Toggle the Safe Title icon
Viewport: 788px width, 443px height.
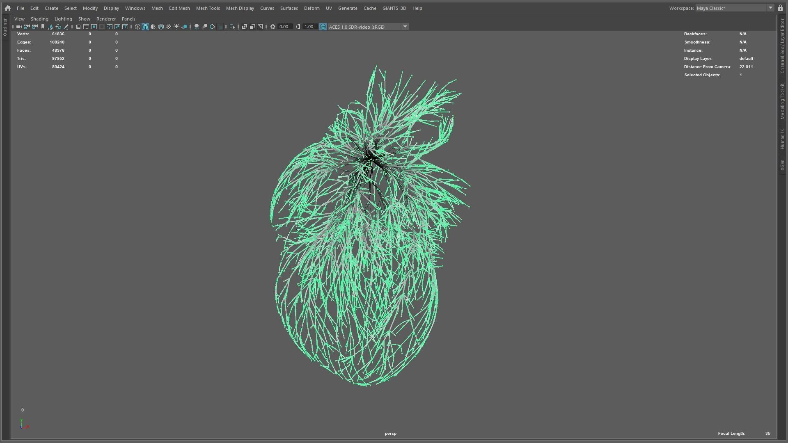[x=125, y=27]
